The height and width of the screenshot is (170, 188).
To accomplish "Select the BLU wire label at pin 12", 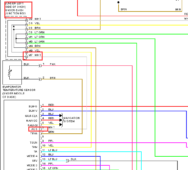I will (x=51, y=154).
